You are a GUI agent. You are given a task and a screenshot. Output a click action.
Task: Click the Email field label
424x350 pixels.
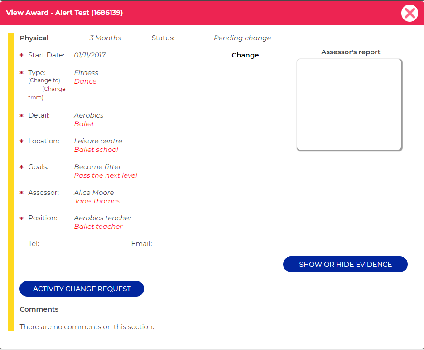(142, 243)
